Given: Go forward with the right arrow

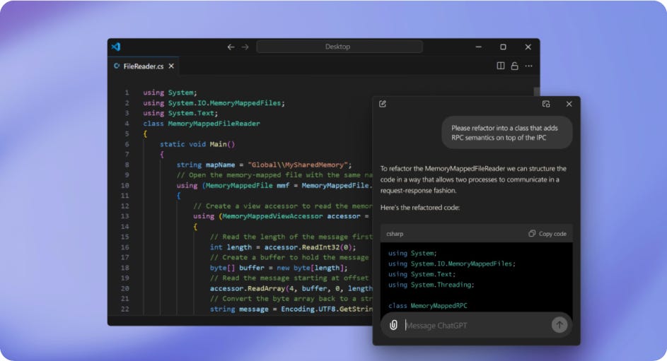Looking at the screenshot, I should click(245, 47).
